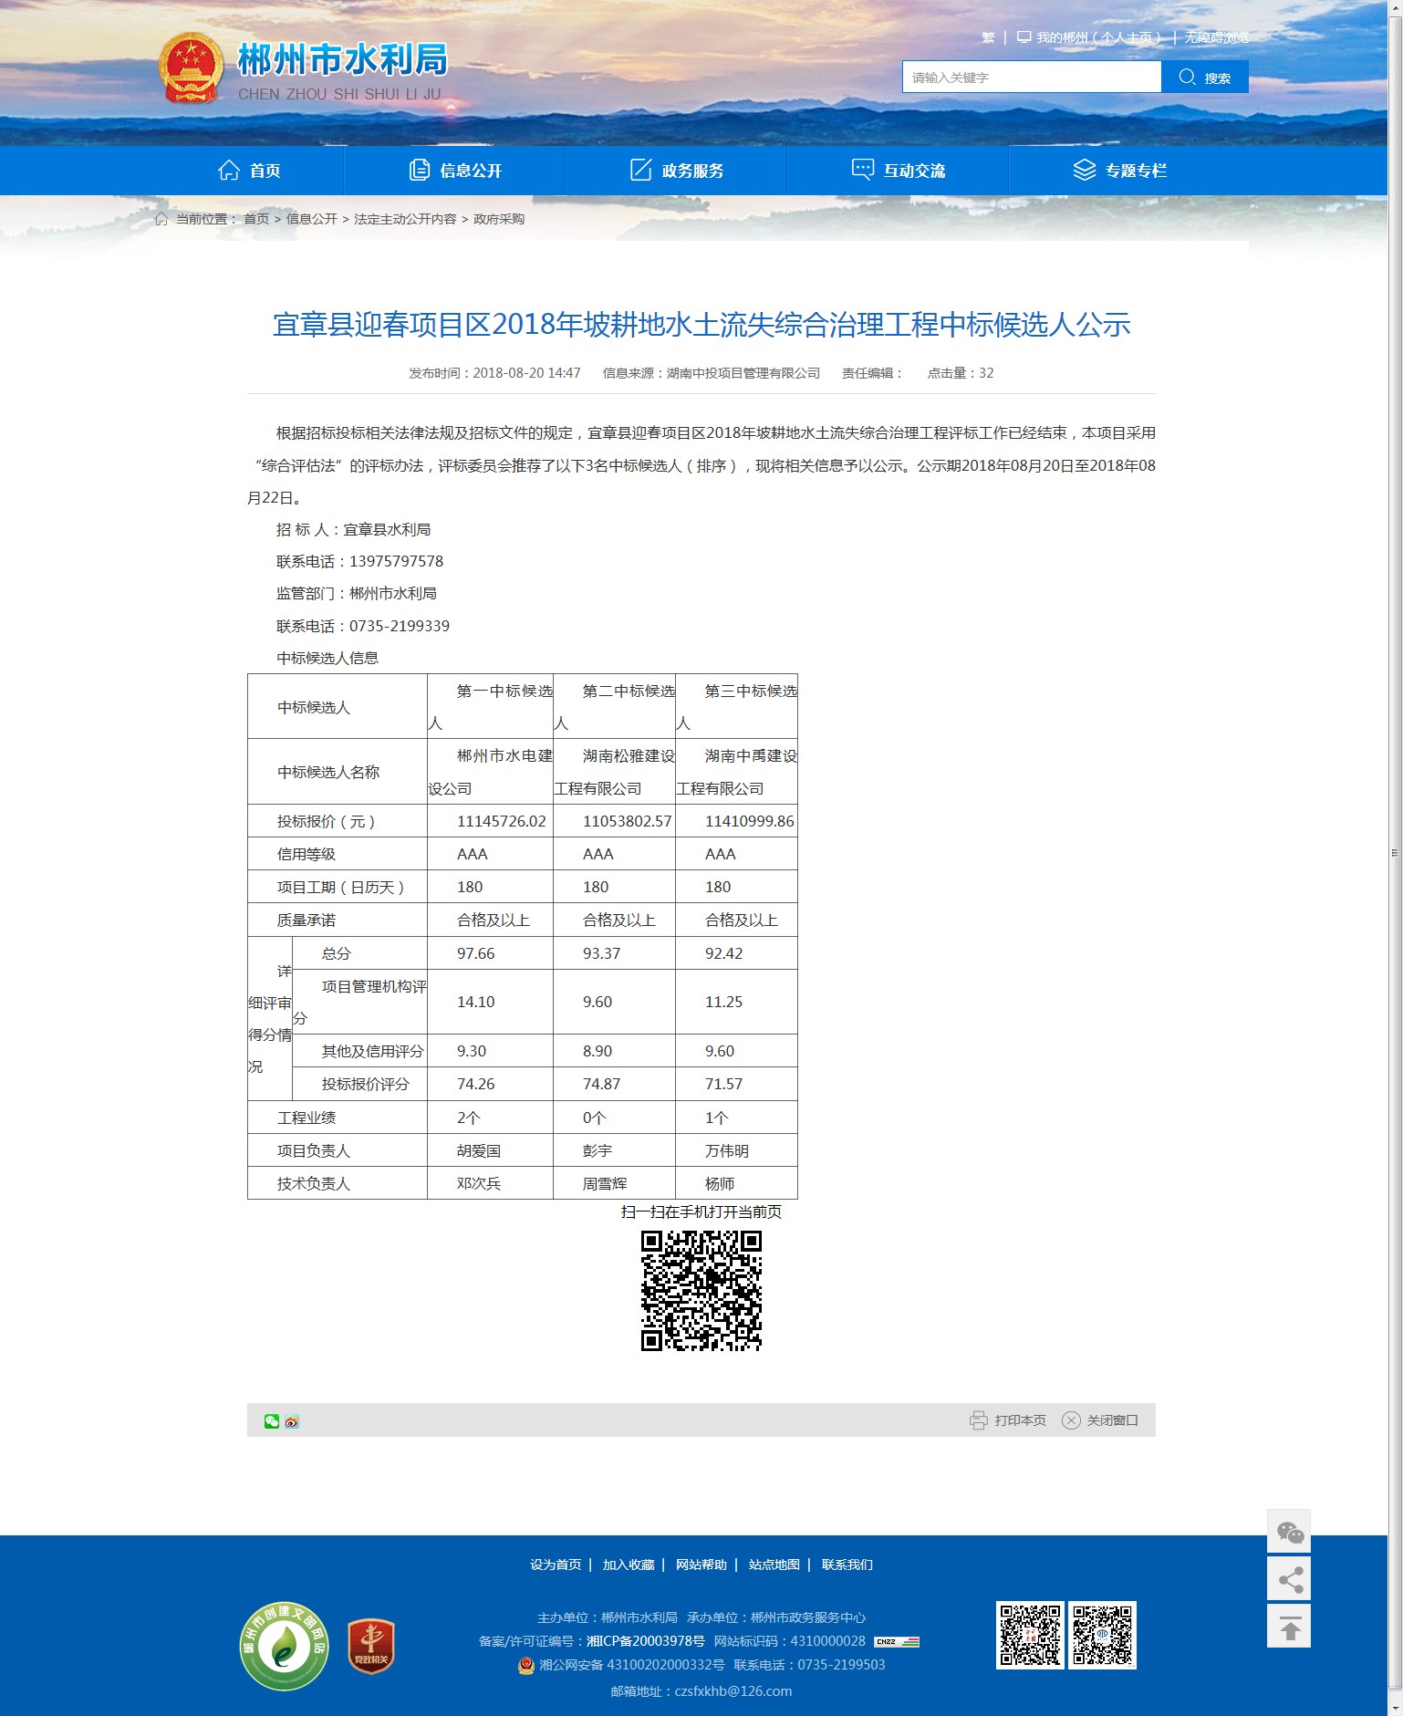The width and height of the screenshot is (1403, 1716).
Task: Click bid price 11053802.57 cell
Action: coord(615,821)
